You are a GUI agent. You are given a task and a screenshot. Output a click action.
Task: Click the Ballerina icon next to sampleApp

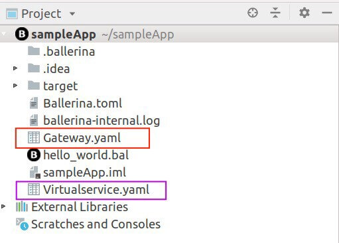[x=22, y=35]
